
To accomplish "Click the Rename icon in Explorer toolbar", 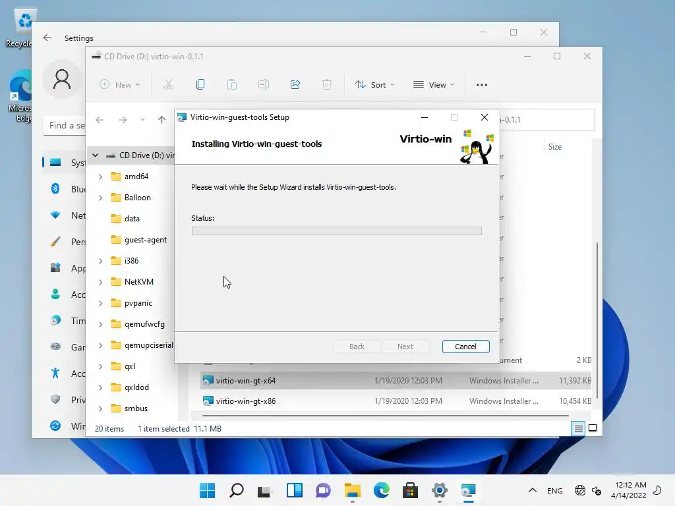I will click(264, 85).
